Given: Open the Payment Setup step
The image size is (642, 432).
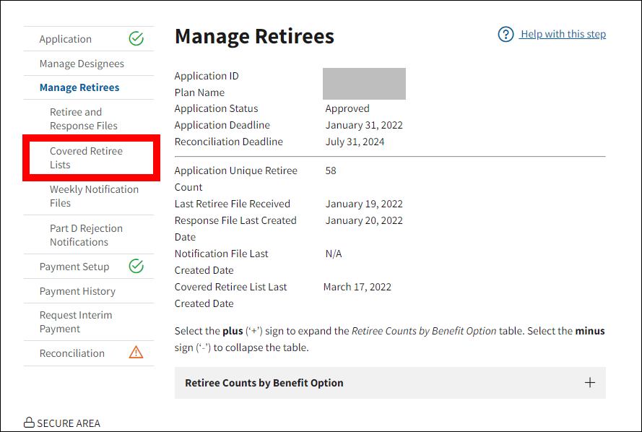Looking at the screenshot, I should pyautogui.click(x=74, y=267).
